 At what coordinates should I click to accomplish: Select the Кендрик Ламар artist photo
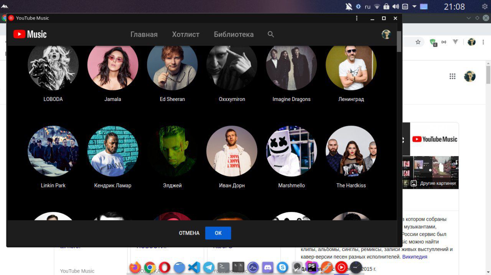pyautogui.click(x=113, y=151)
